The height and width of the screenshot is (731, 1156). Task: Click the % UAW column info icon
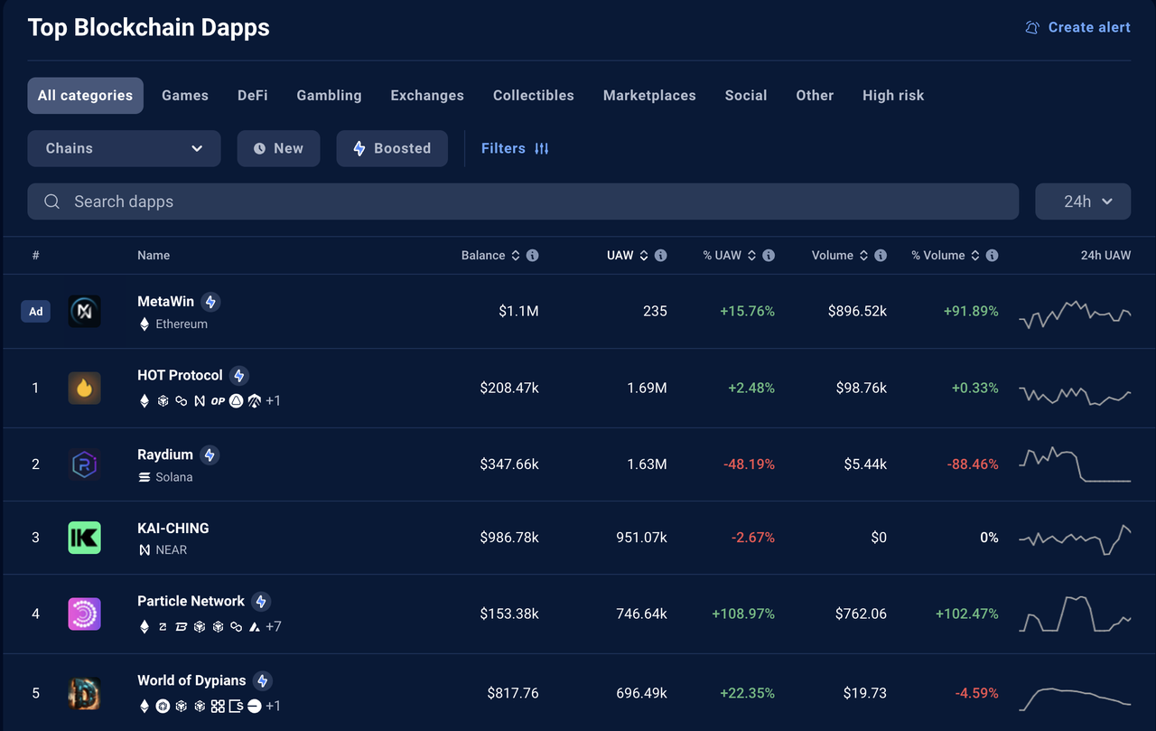point(769,256)
